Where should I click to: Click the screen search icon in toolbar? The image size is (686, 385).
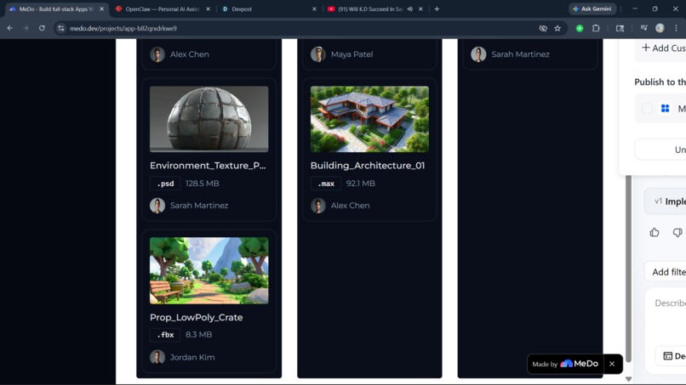point(620,28)
